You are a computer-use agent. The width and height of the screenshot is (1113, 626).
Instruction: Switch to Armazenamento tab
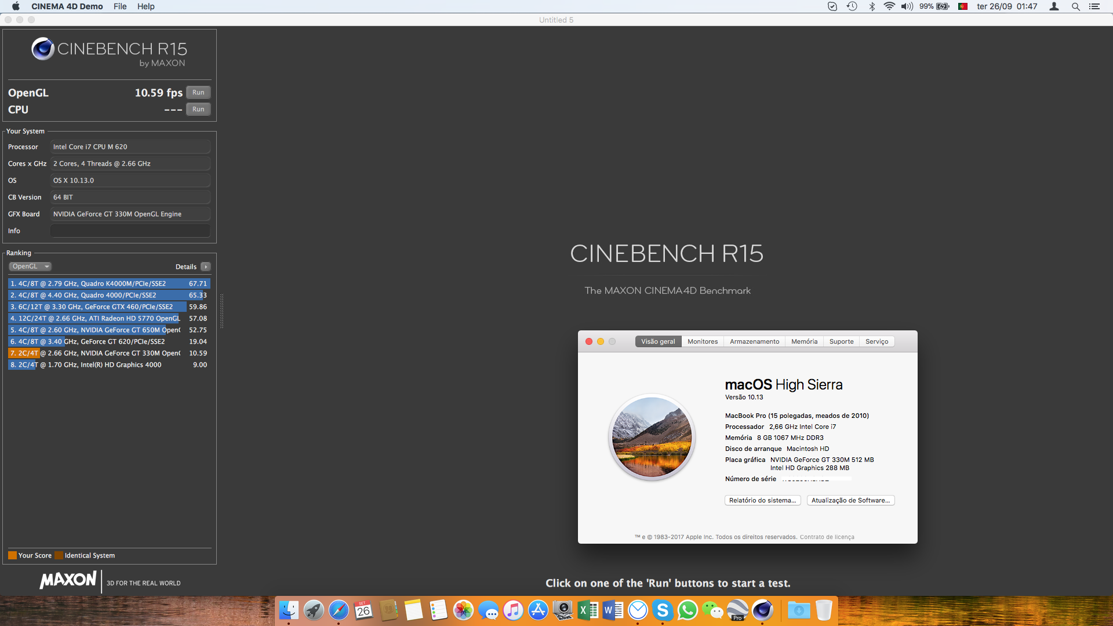pyautogui.click(x=754, y=341)
